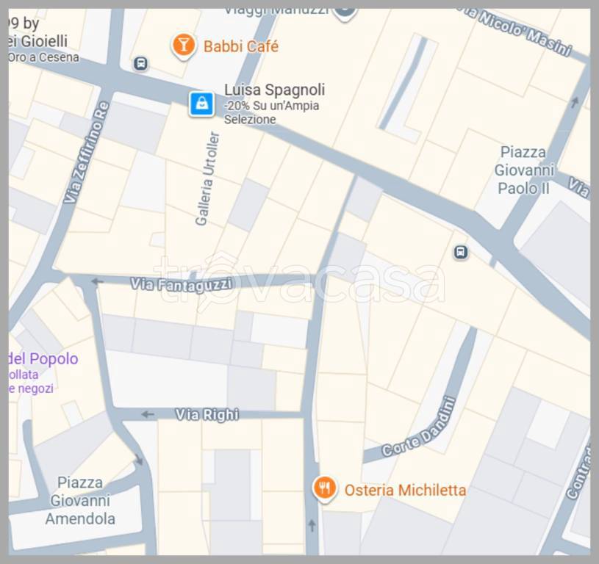
Task: Open the Luisa Spagnoli place label
Action: pyautogui.click(x=274, y=90)
